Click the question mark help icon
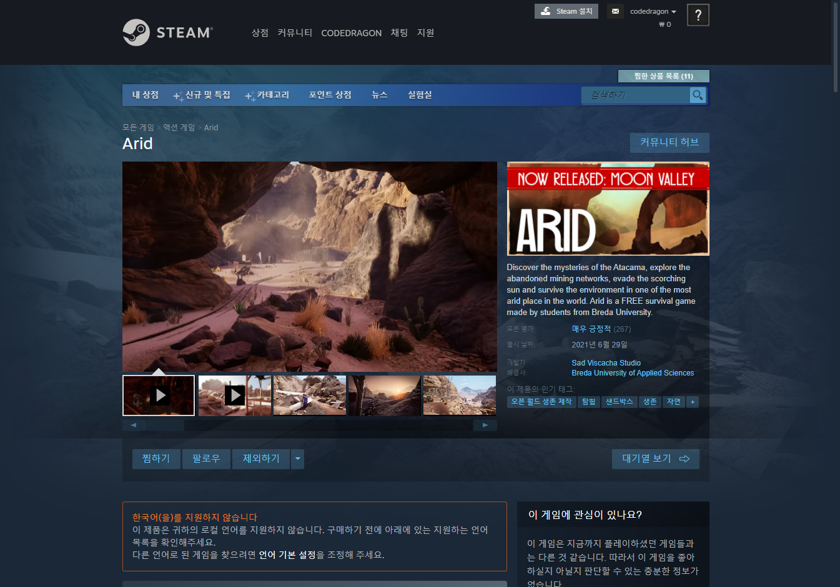This screenshot has height=587, width=840. point(698,15)
